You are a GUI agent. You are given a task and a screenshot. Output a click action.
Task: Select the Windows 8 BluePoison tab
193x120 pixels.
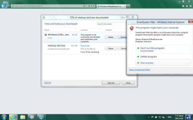(x=111, y=6)
